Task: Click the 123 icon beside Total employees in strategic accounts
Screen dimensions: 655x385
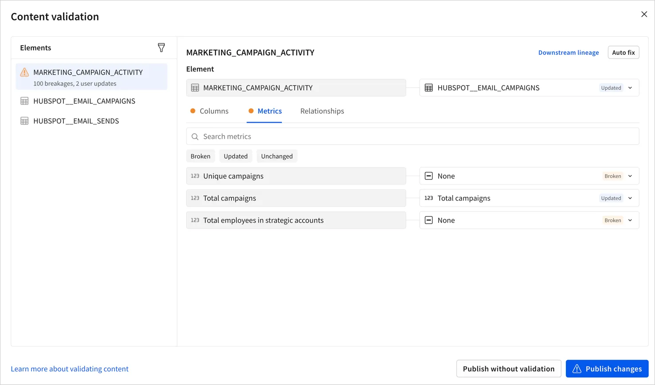Action: point(195,220)
